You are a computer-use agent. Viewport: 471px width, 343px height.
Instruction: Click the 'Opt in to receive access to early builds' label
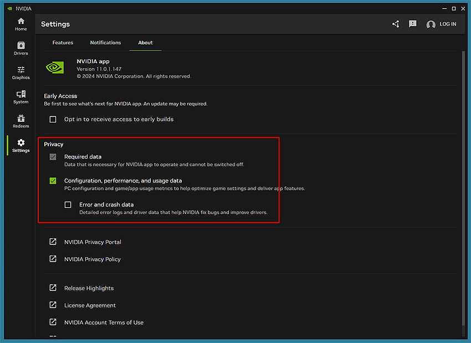coord(119,119)
